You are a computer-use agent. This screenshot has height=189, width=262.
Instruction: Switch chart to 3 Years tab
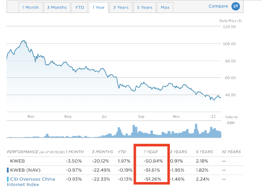click(120, 7)
